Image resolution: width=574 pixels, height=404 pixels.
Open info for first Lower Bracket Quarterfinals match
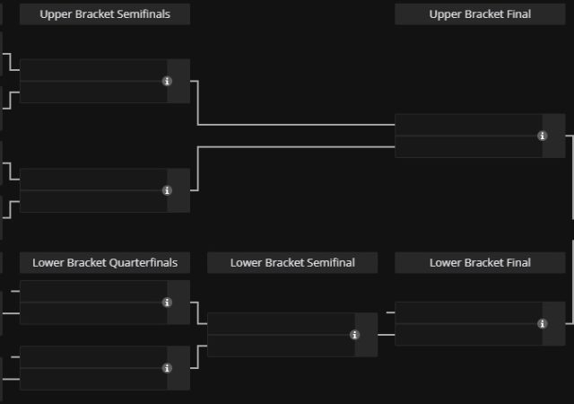[167, 303]
